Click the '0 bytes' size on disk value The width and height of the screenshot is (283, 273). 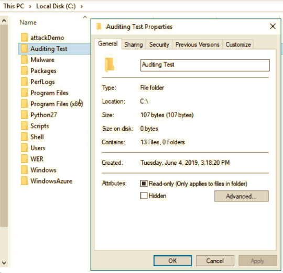click(x=149, y=129)
